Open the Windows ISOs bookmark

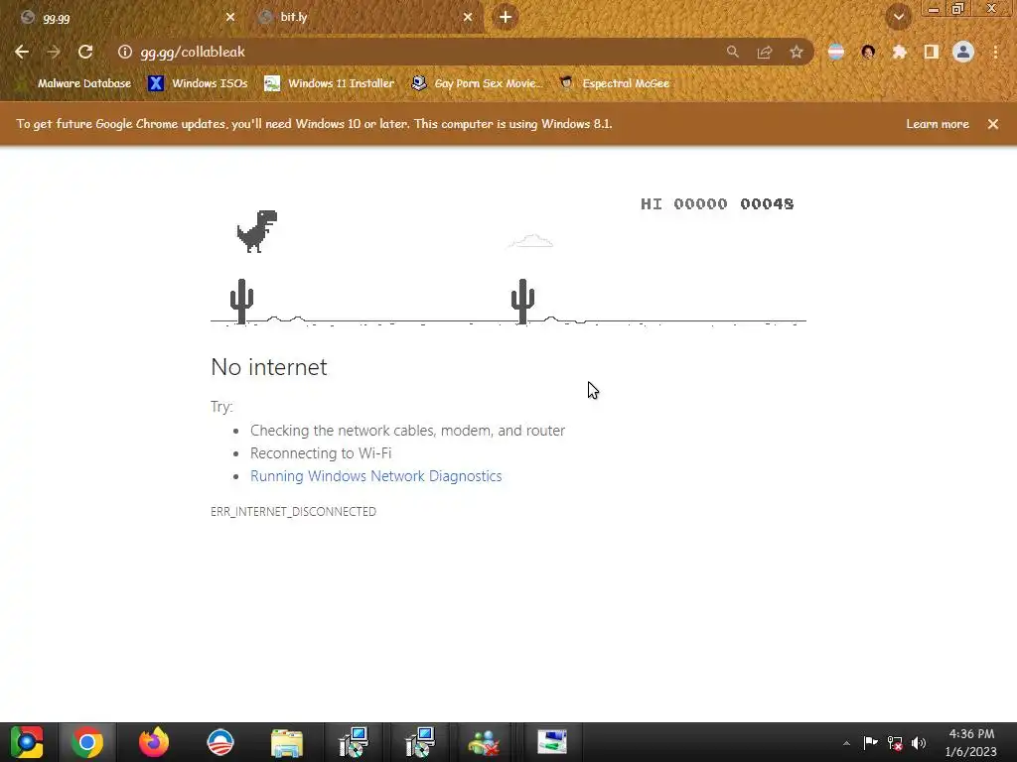coord(198,83)
